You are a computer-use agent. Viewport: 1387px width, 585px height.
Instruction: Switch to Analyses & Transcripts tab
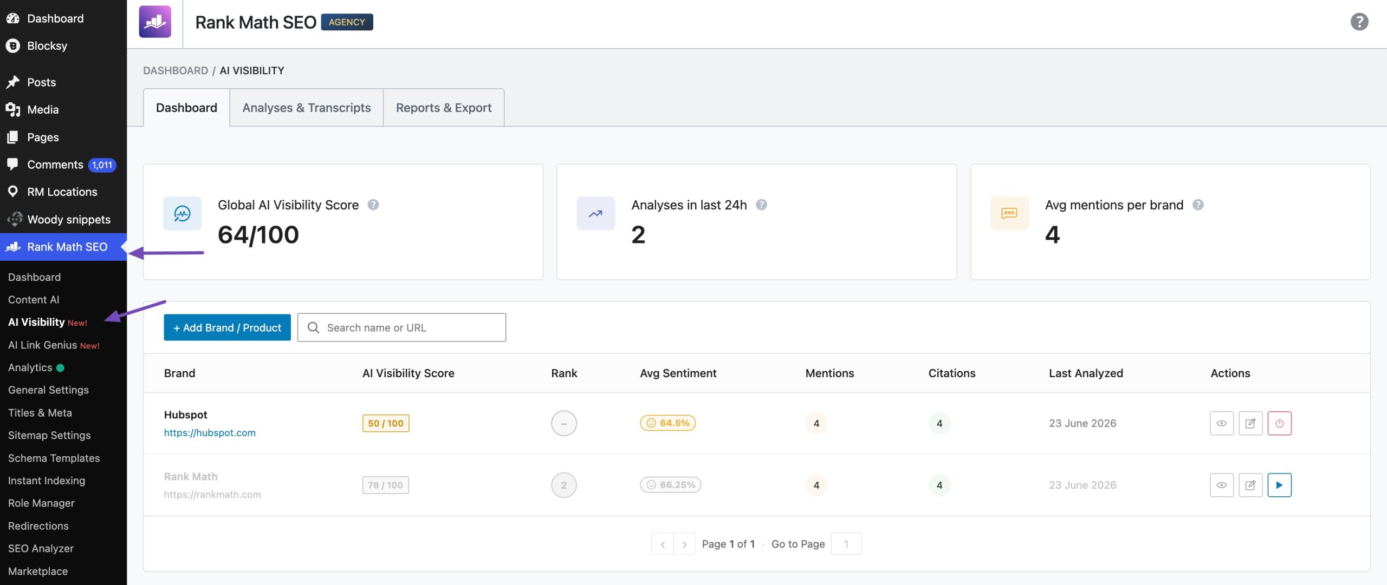(306, 108)
